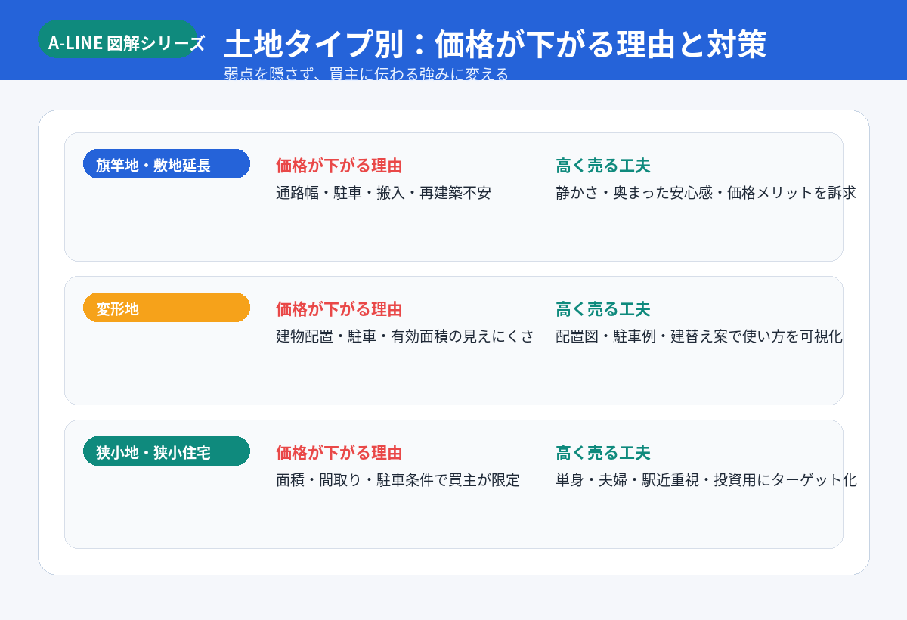Viewport: 907px width, 620px height.
Task: Click 高く売る工夫 heading in 旗竿地 card
Action: [602, 166]
